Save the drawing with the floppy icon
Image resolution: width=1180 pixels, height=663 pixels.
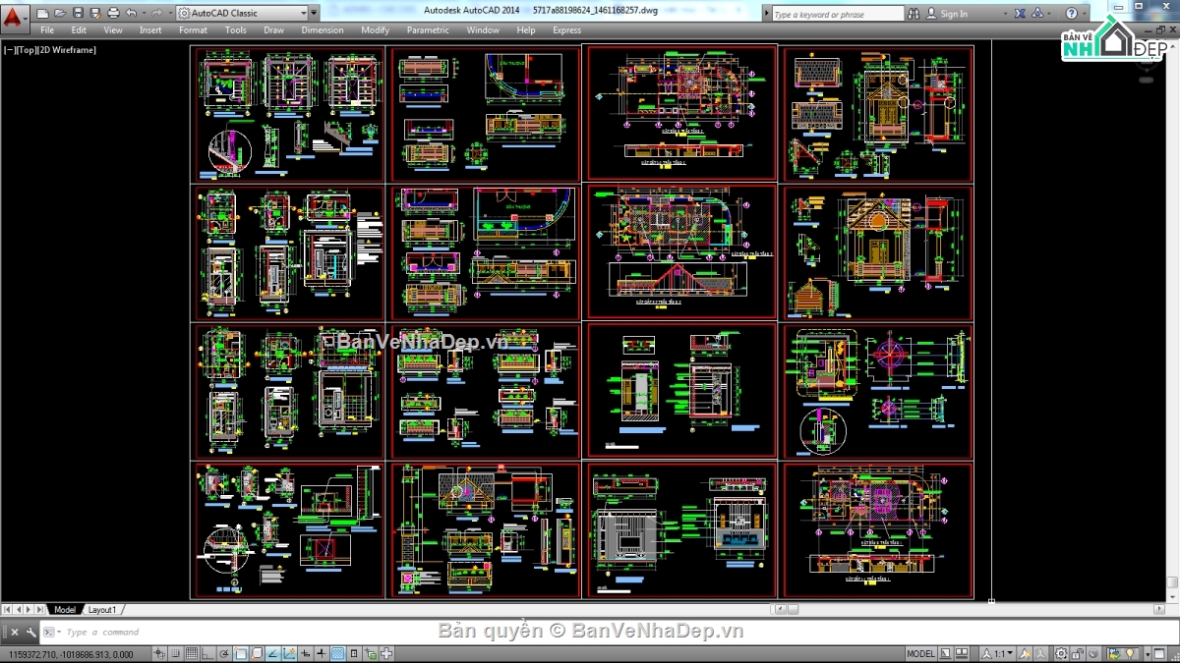tap(78, 14)
